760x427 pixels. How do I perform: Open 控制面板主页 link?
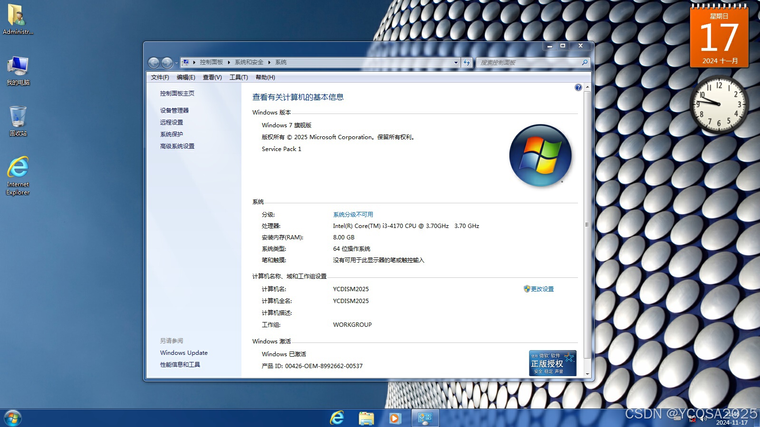(x=177, y=94)
